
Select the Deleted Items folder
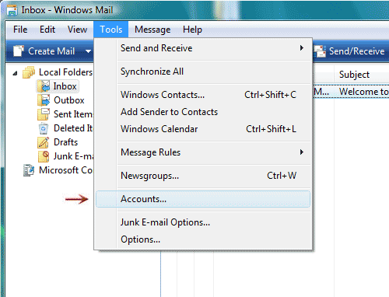pyautogui.click(x=73, y=128)
